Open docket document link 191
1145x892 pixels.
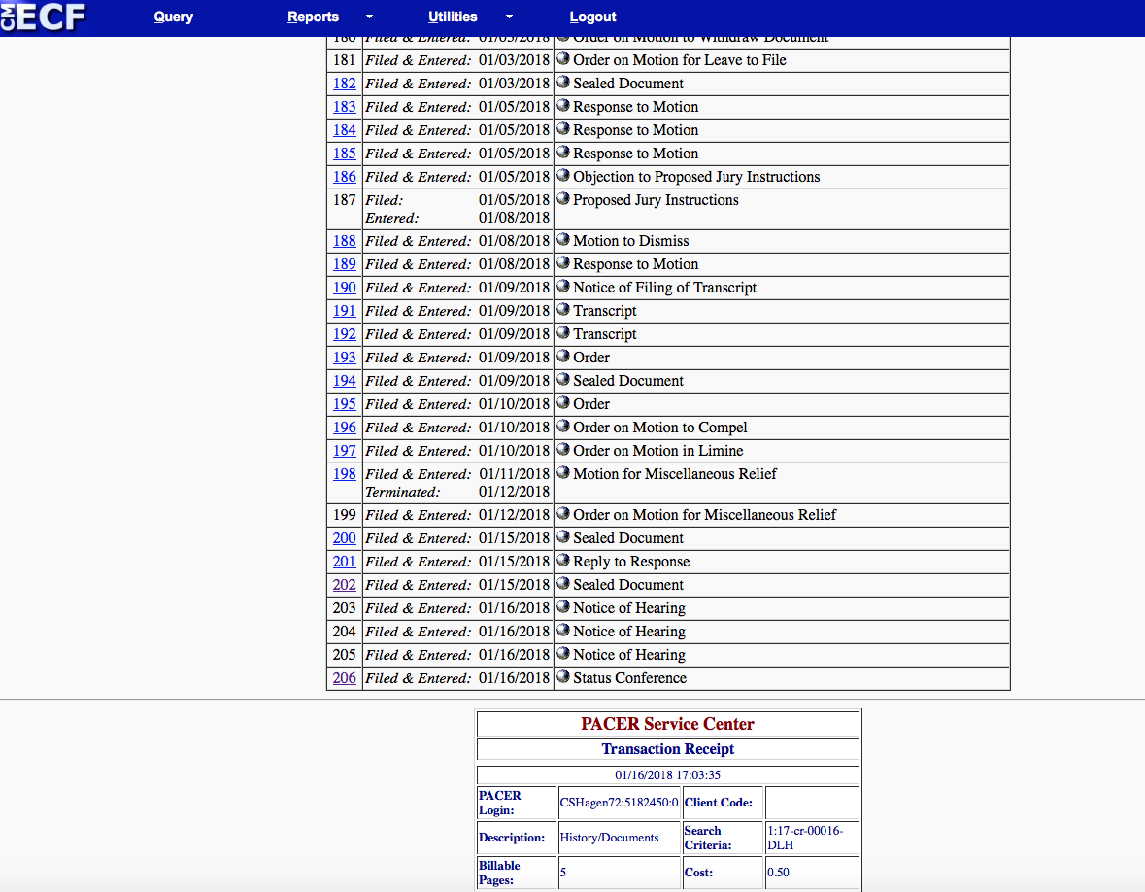345,311
